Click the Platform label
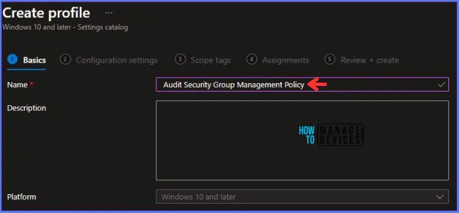The height and width of the screenshot is (213, 459). click(22, 196)
